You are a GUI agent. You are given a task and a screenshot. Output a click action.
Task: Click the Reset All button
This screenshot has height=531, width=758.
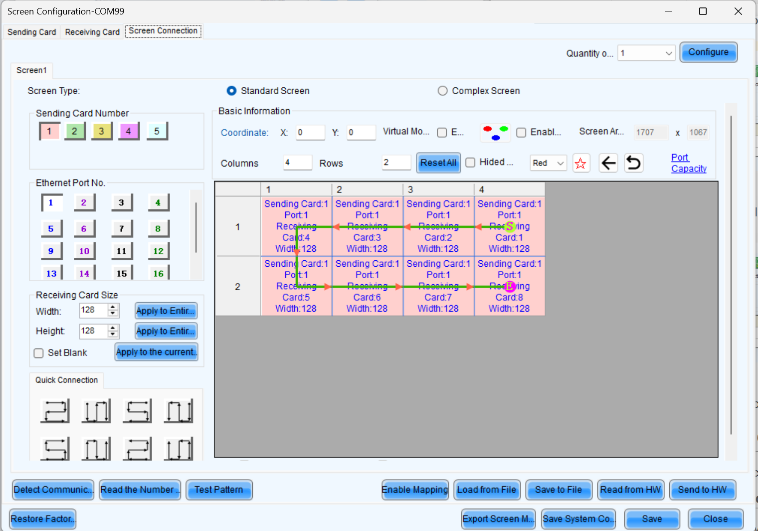[438, 163]
